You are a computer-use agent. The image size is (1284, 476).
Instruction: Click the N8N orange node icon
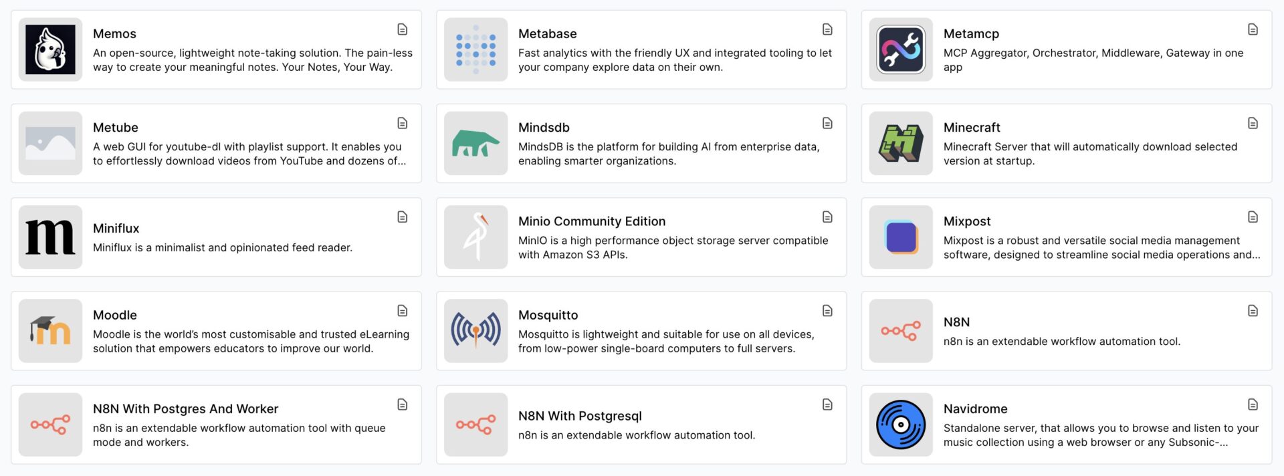[900, 330]
